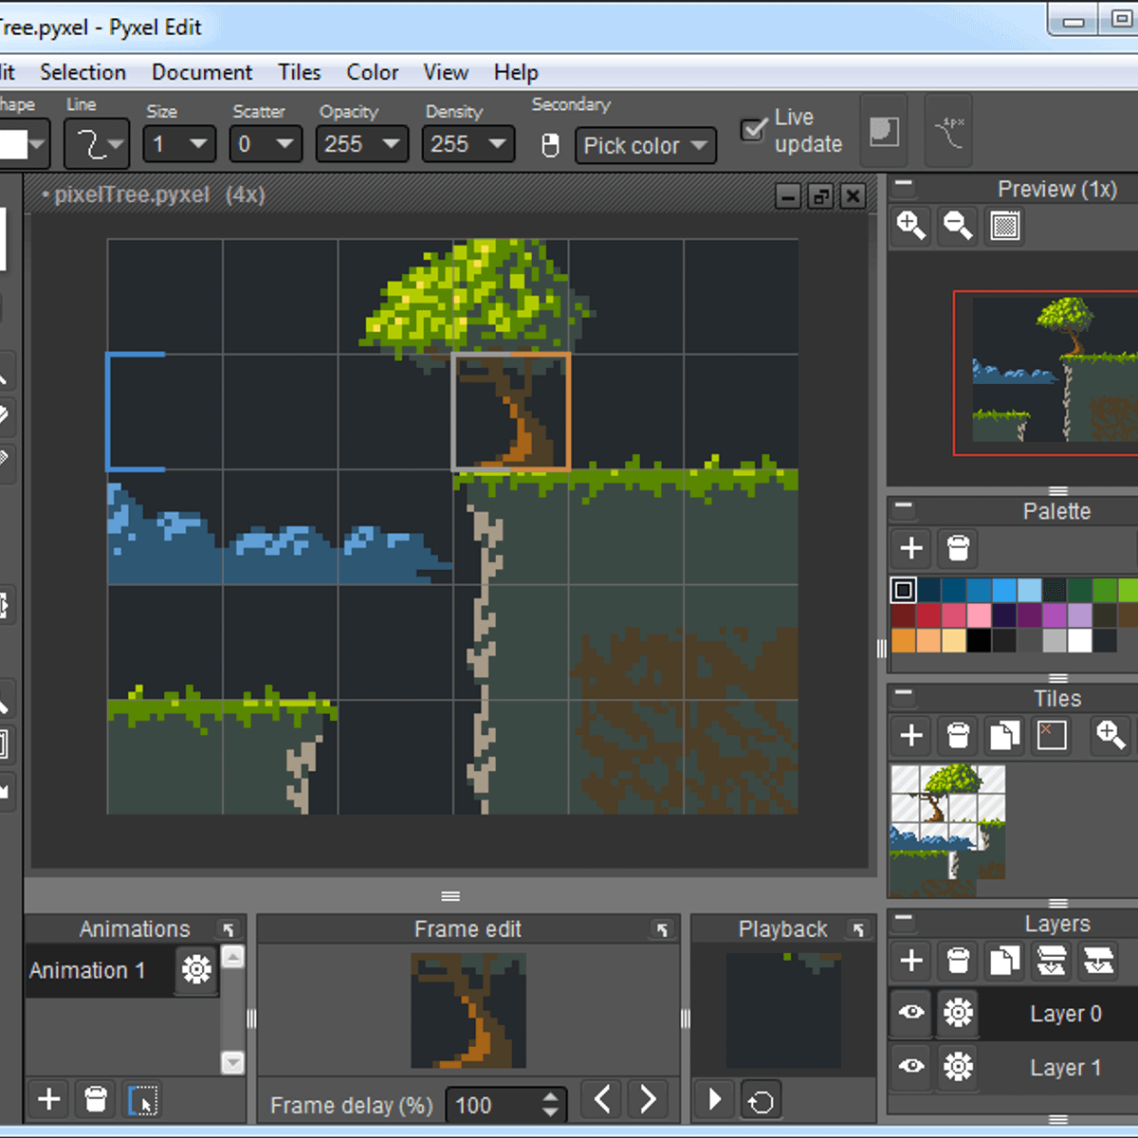
Task: Add a new layer in Layers panel
Action: pos(911,961)
